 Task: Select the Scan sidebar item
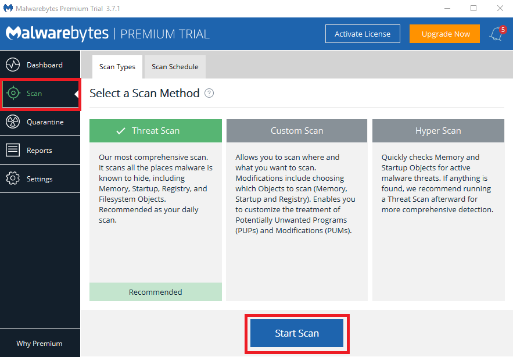[40, 94]
